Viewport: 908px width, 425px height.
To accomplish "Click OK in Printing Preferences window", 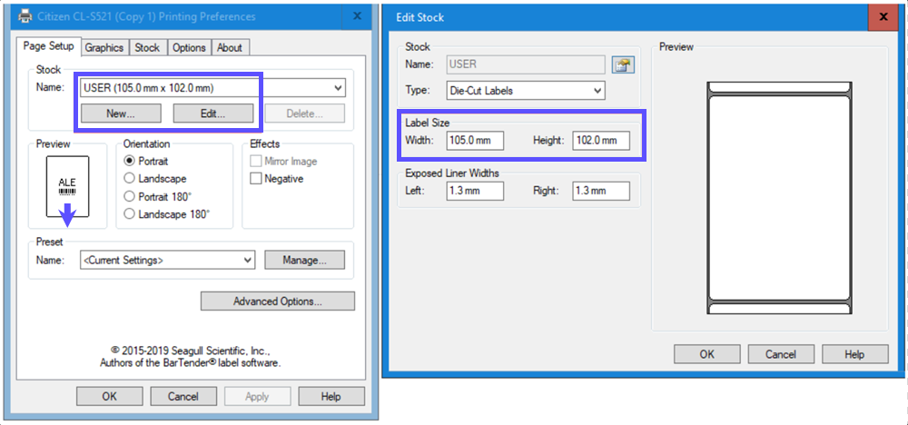I will (x=110, y=397).
